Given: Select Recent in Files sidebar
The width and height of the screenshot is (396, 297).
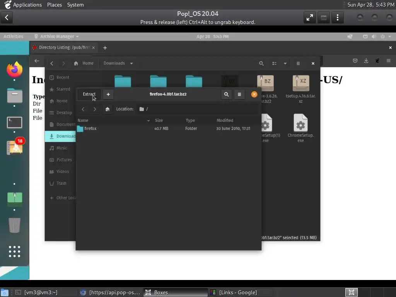Looking at the screenshot, I should [60, 77].
